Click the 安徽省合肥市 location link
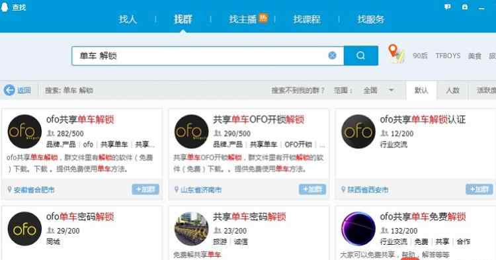The image size is (496, 260). click(34, 190)
